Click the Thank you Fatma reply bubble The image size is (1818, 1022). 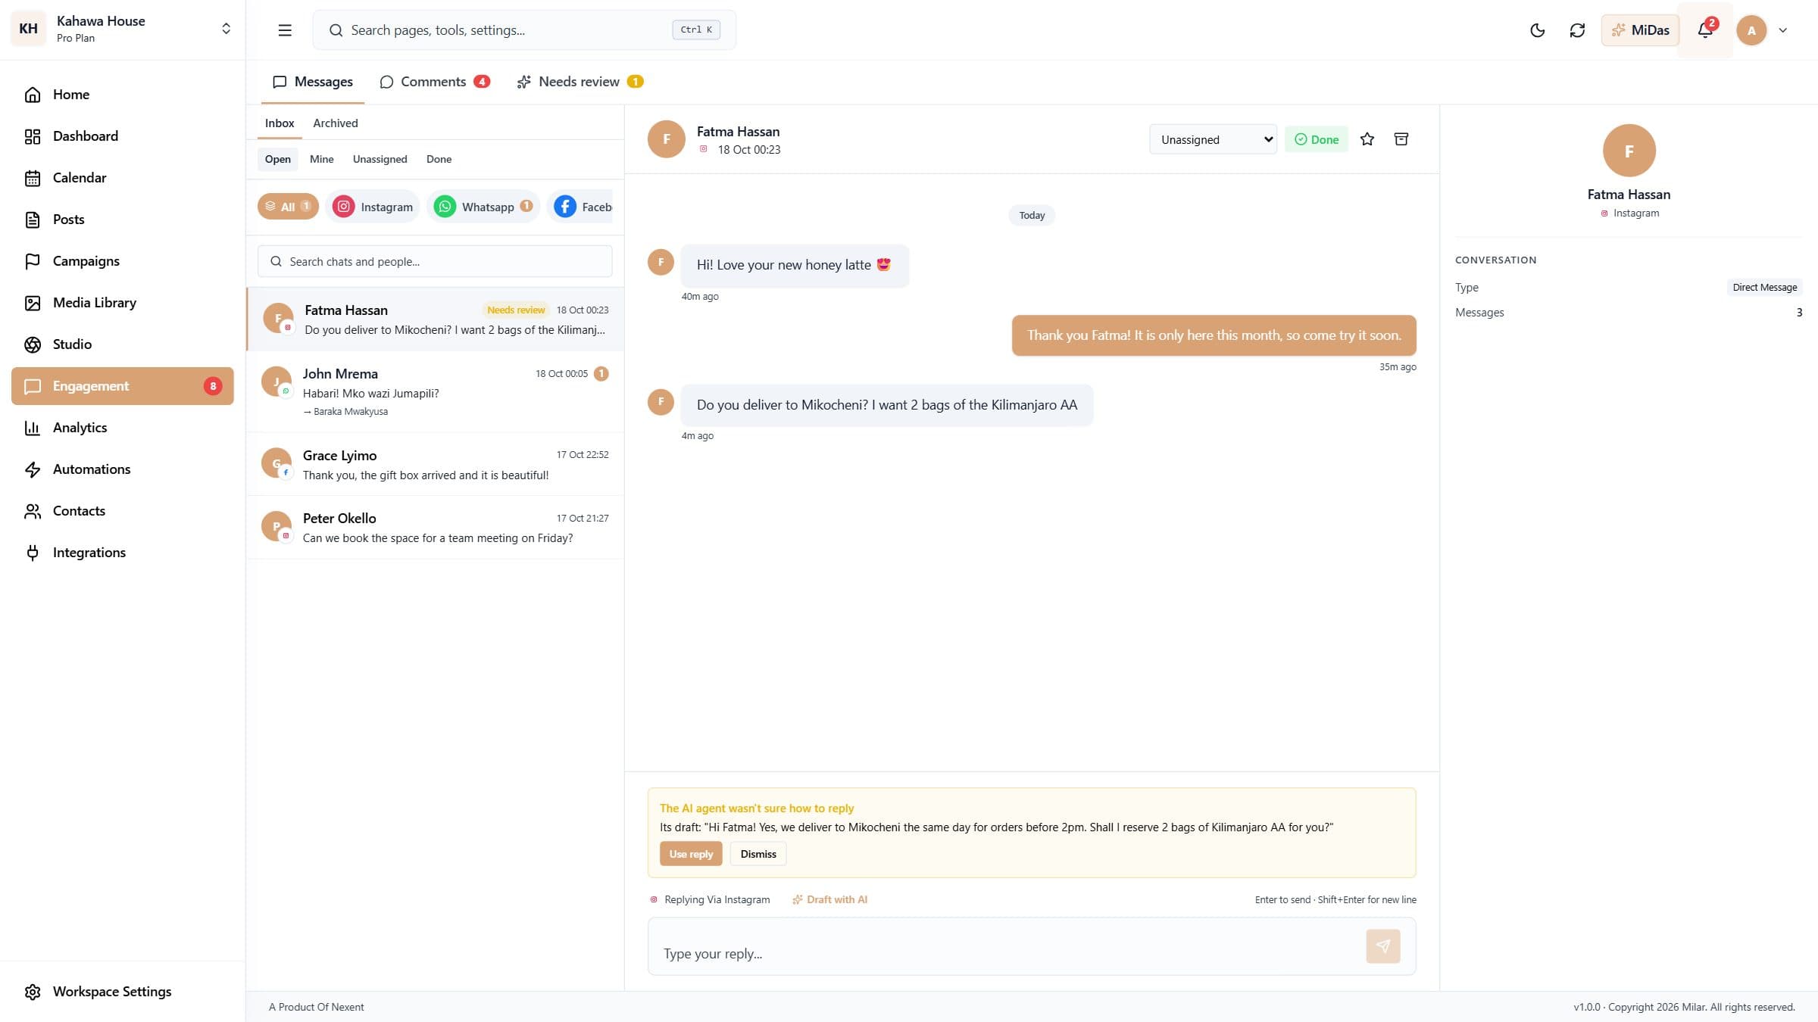click(x=1214, y=335)
